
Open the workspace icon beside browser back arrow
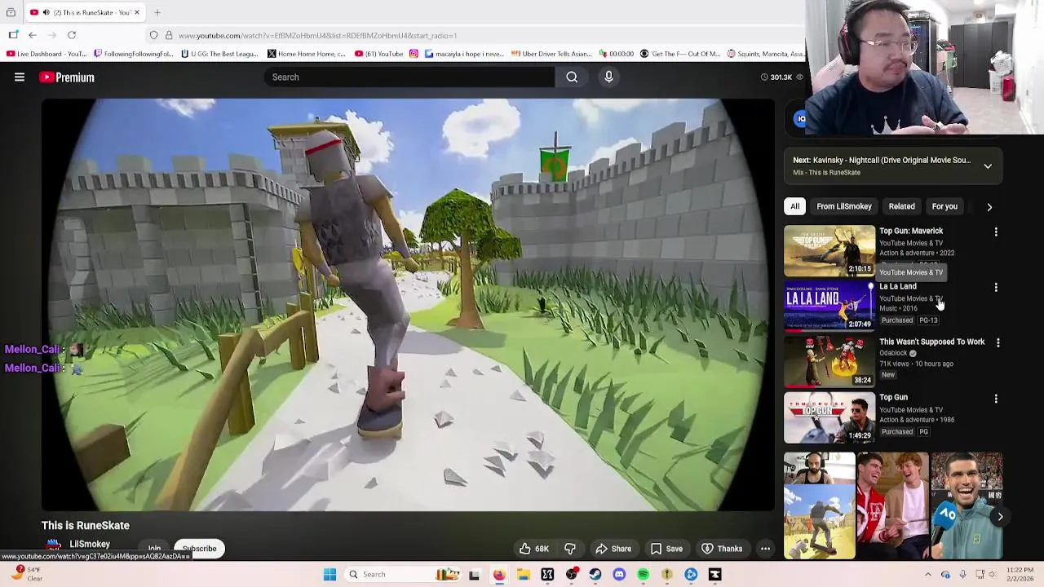point(13,35)
